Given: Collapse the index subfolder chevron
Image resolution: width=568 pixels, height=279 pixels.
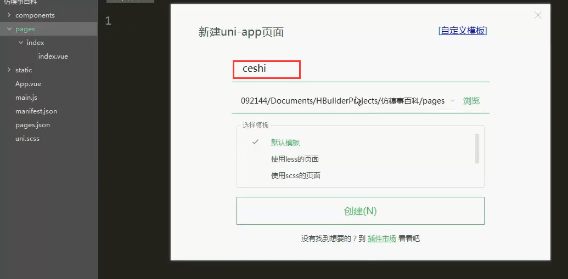Looking at the screenshot, I should (x=21, y=43).
